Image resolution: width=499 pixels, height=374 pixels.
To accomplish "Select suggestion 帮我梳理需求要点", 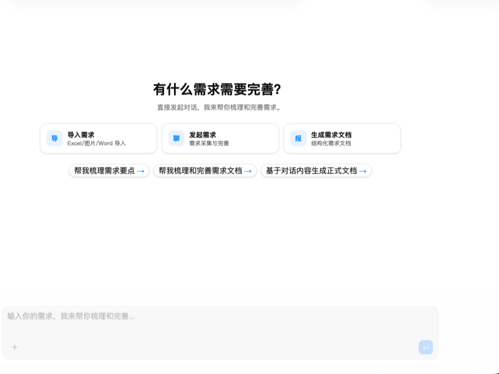I will (x=109, y=171).
